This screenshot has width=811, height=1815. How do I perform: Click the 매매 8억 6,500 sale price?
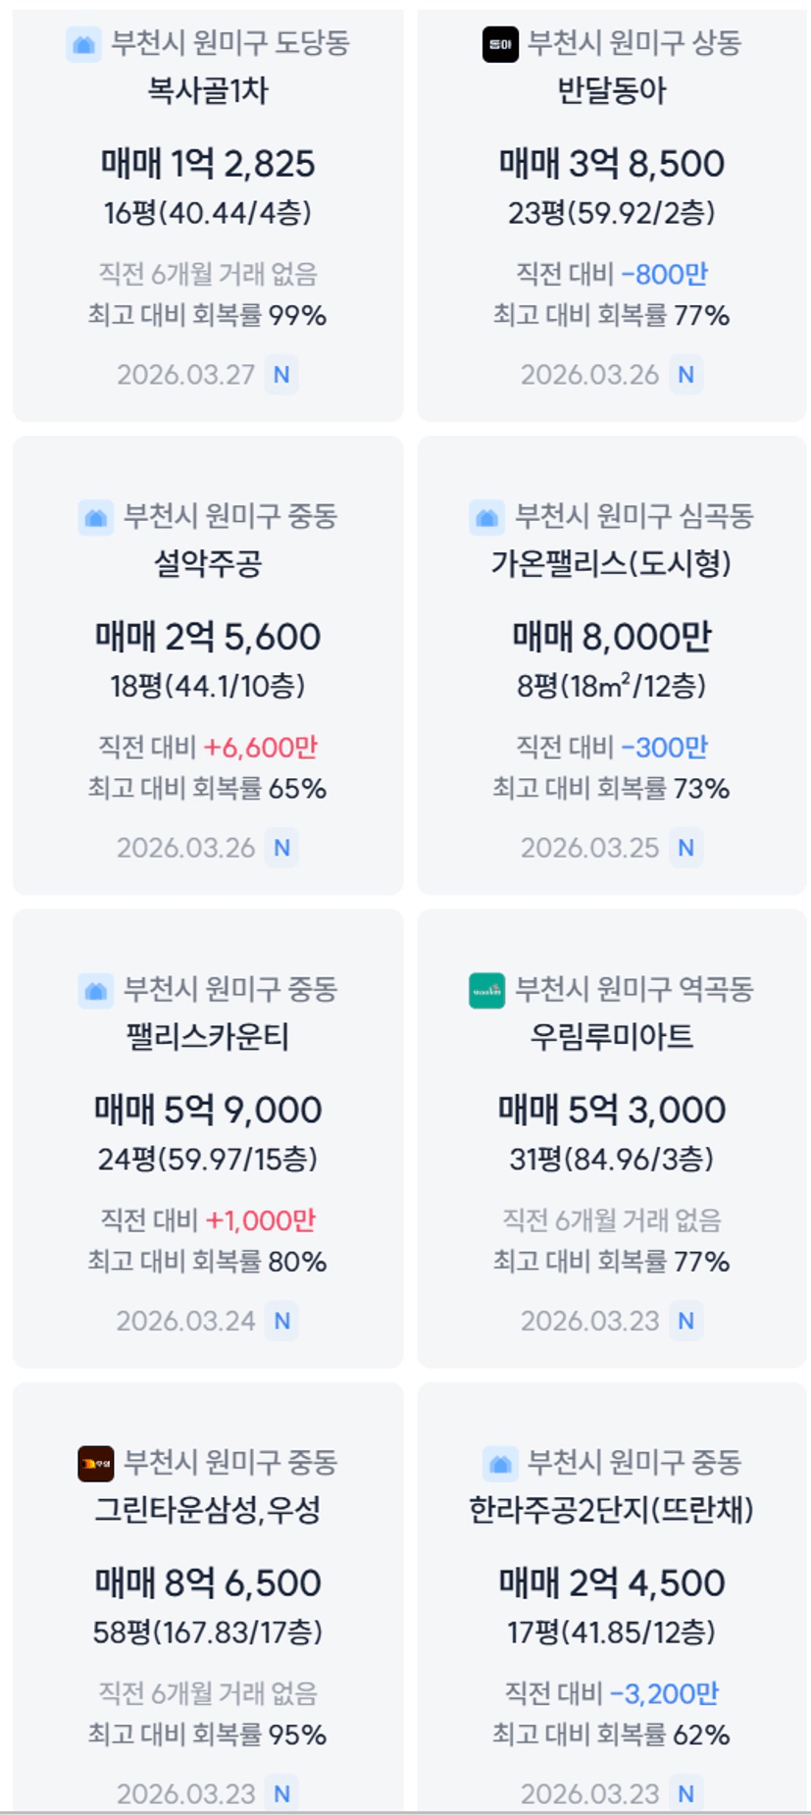pos(208,1582)
